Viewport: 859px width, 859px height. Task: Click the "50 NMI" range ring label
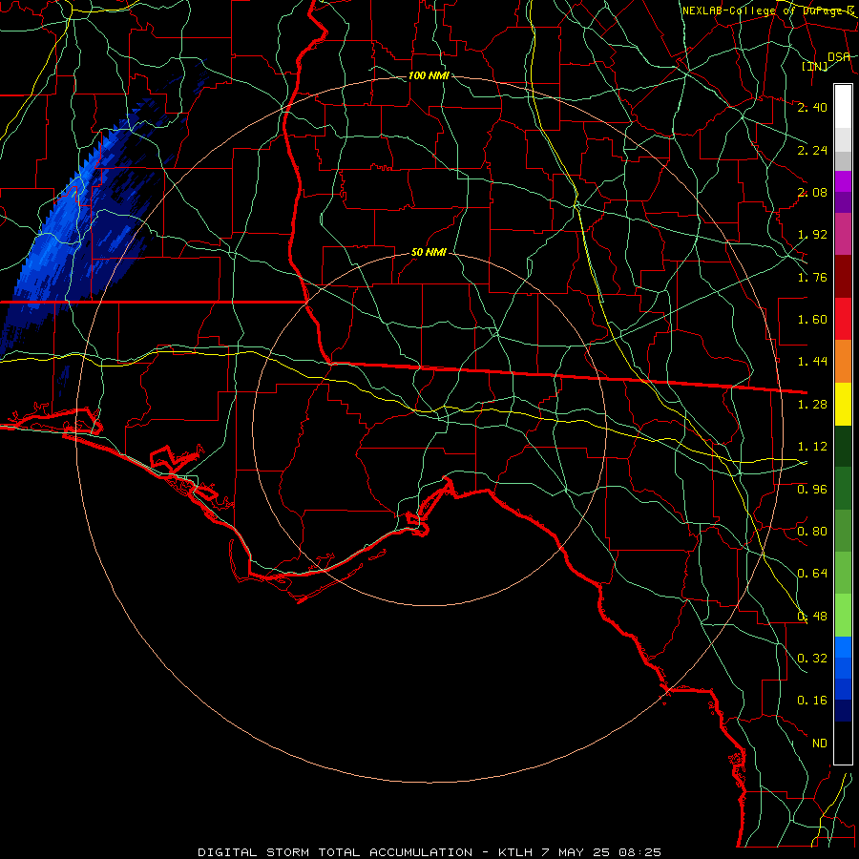click(429, 253)
